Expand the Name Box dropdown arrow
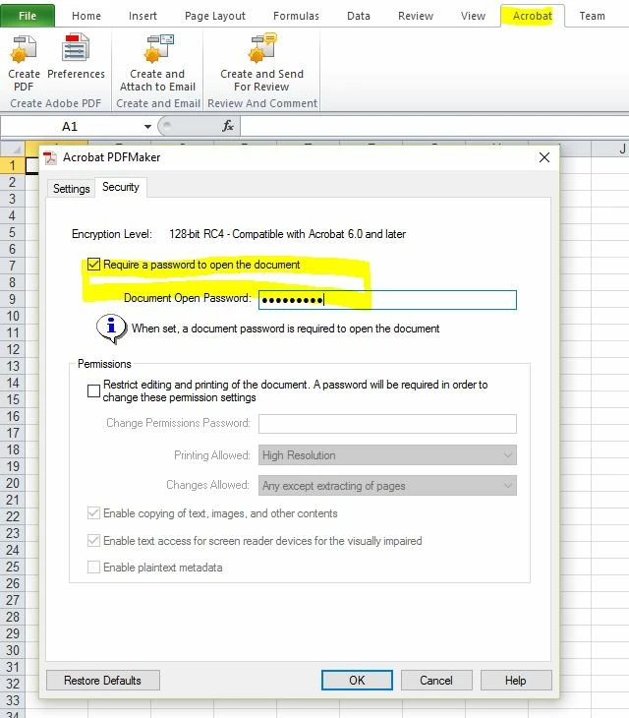 [147, 126]
